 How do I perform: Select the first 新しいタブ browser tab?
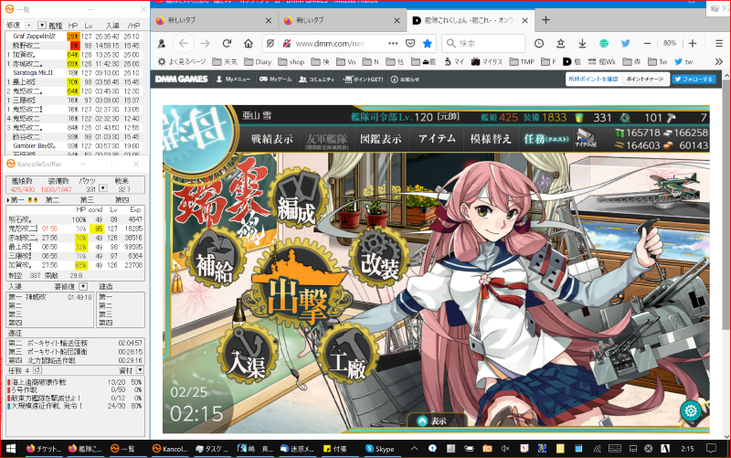pyautogui.click(x=214, y=20)
